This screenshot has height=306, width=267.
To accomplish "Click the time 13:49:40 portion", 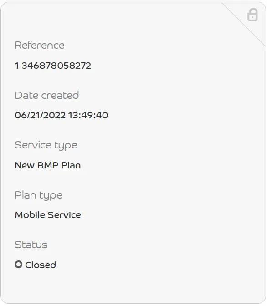I will [x=88, y=115].
